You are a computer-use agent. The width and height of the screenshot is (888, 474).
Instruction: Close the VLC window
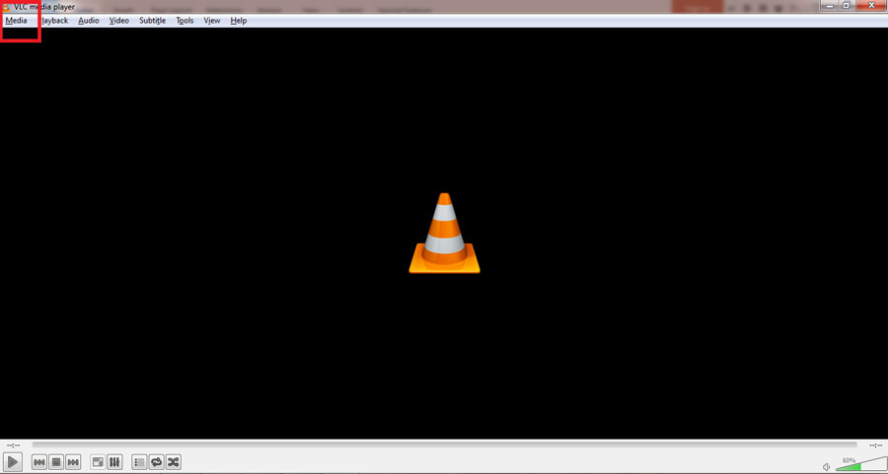click(x=871, y=5)
